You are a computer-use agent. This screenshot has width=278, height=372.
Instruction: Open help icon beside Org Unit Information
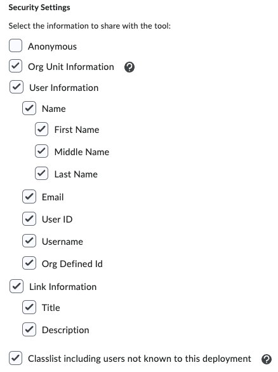click(129, 67)
